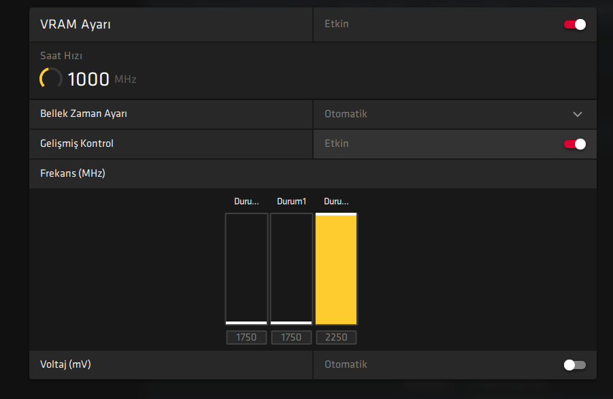The height and width of the screenshot is (399, 613).
Task: Click the Frekans (MHz) section header
Action: pos(73,173)
